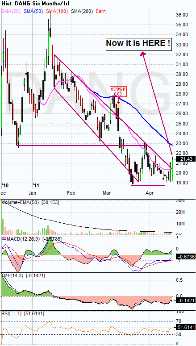Click the RSI panel label with [51.6141]
This screenshot has width=196, height=346.
22,313
